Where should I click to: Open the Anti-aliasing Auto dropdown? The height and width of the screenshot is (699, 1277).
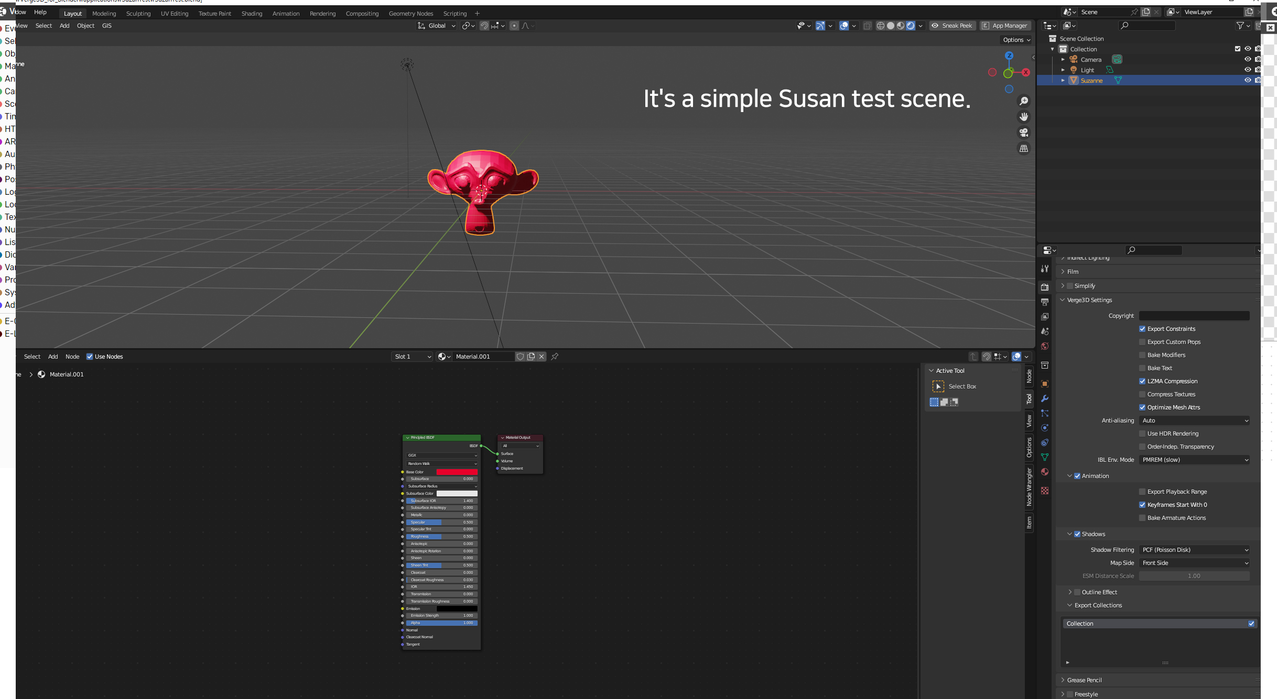click(x=1194, y=420)
